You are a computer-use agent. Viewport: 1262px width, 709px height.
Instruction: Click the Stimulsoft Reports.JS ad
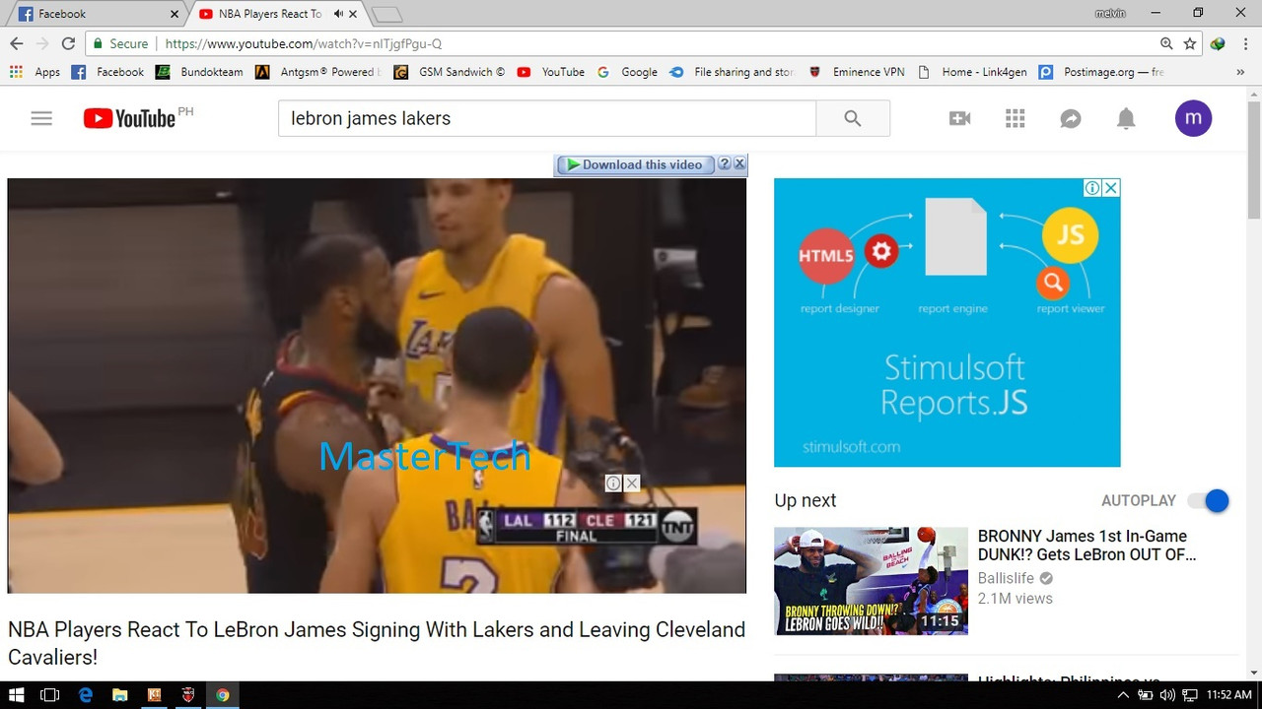pyautogui.click(x=947, y=322)
